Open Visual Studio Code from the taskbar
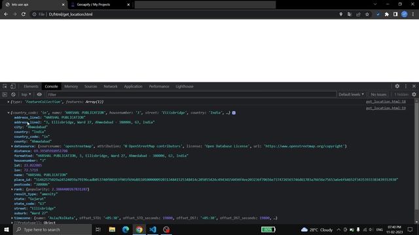 pyautogui.click(x=153, y=229)
